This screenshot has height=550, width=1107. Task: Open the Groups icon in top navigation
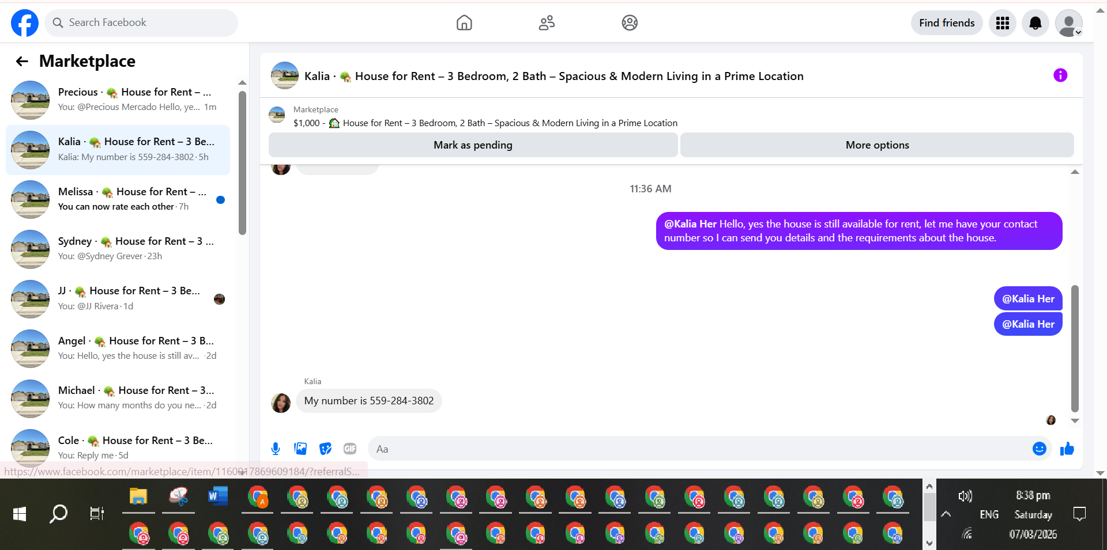pyautogui.click(x=630, y=23)
